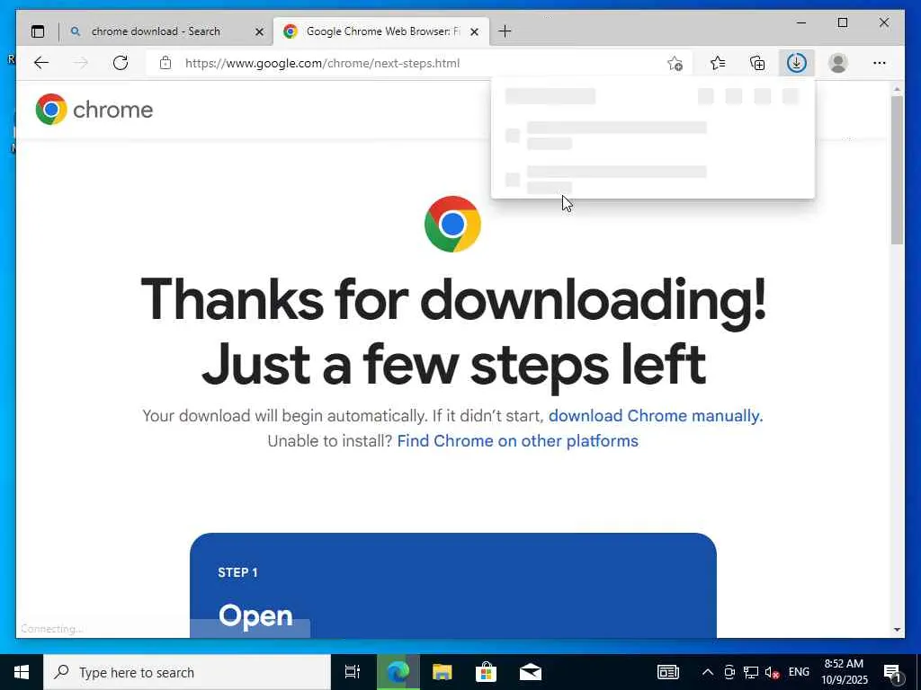Click the STEP 1 label
Screen dimensions: 921x690
tap(237, 572)
